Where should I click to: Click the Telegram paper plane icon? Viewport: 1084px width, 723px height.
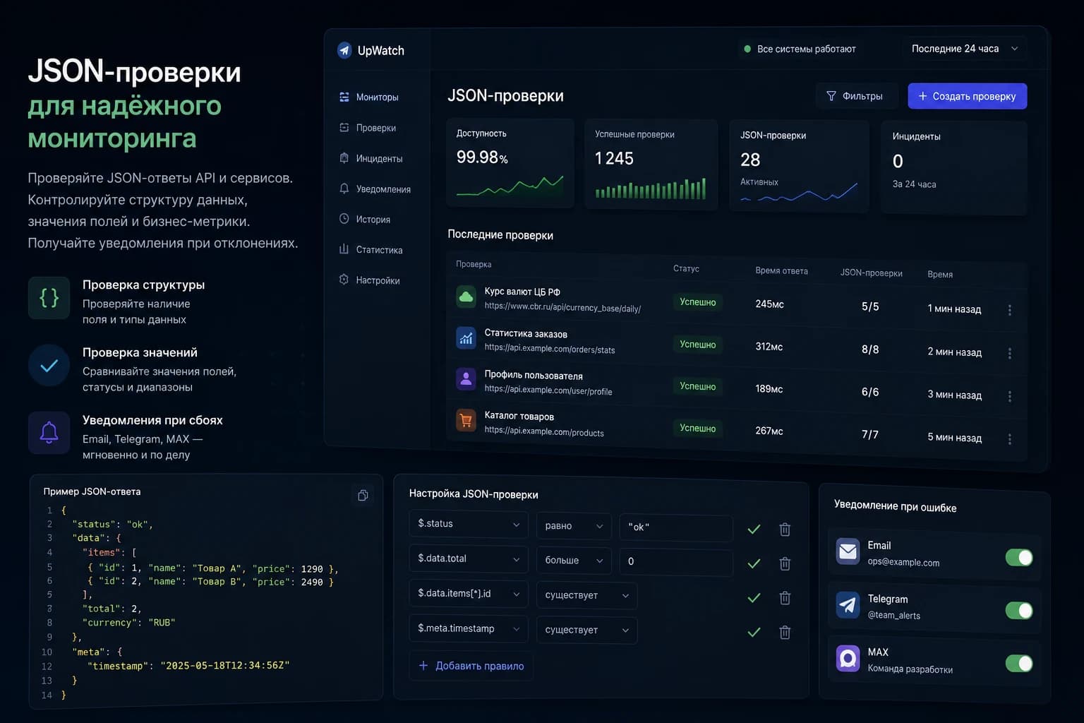[848, 605]
